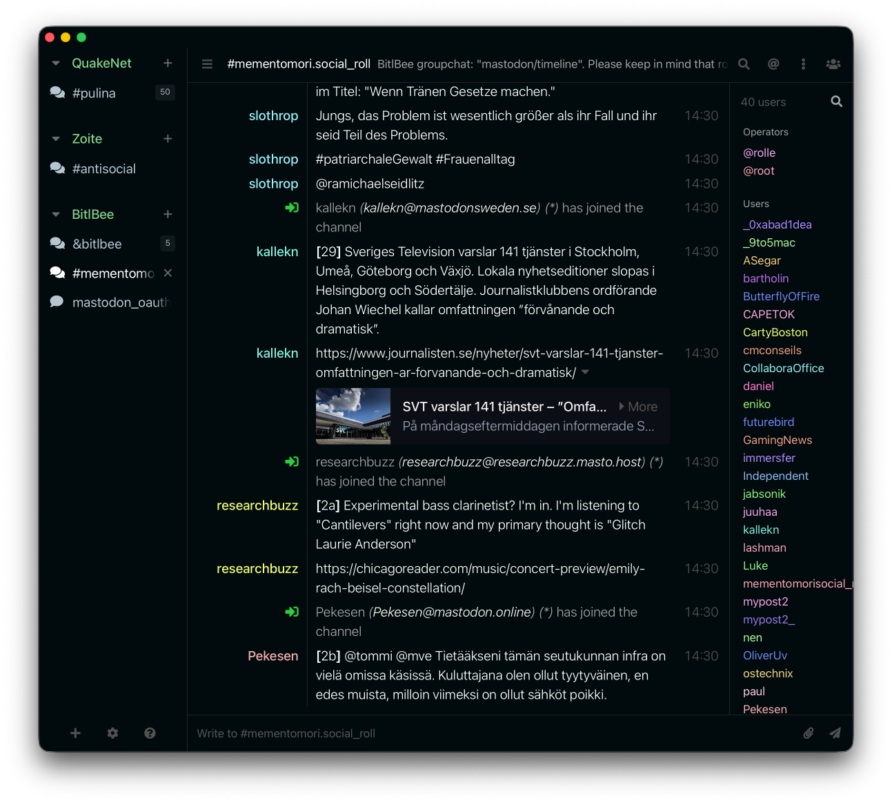Viewport: 892px width, 803px height.
Task: Send message with paper plane icon
Action: (835, 733)
